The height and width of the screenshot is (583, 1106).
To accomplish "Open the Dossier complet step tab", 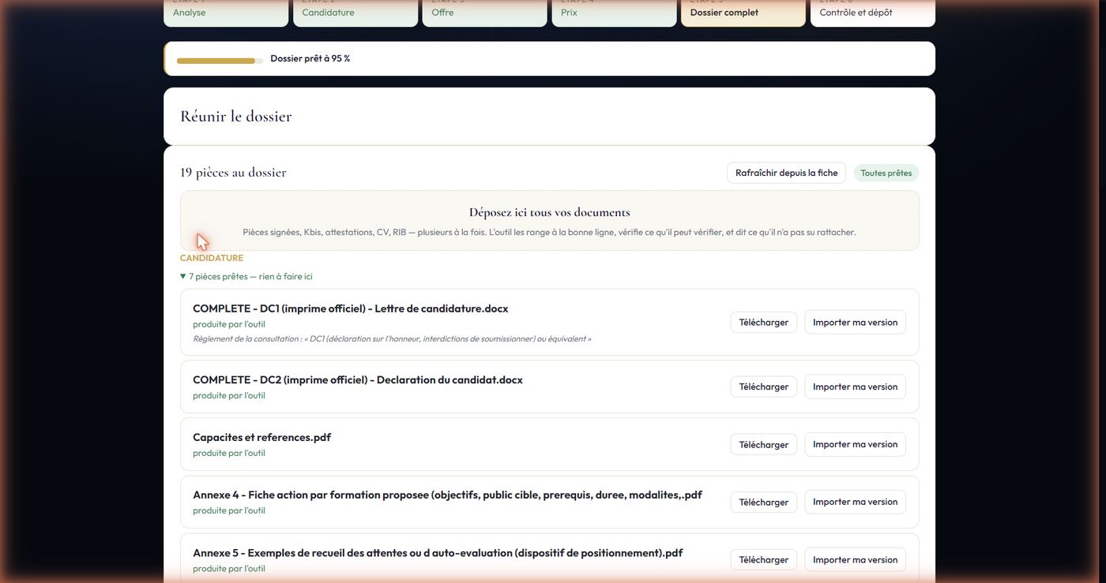I will coord(743,13).
